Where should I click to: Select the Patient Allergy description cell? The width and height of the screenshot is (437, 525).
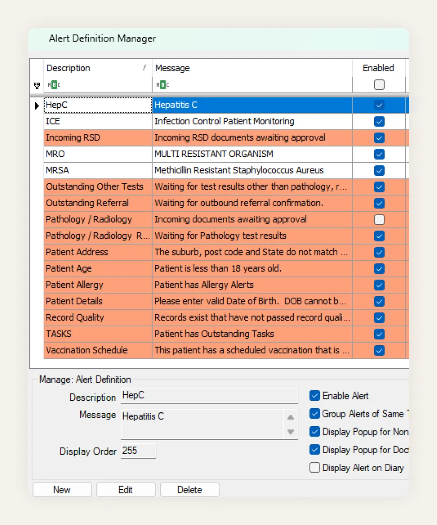(98, 285)
